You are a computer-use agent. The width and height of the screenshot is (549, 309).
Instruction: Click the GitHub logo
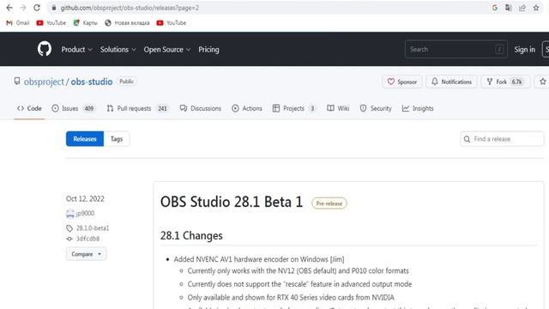pos(45,49)
